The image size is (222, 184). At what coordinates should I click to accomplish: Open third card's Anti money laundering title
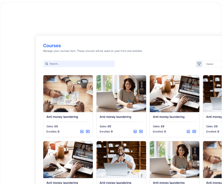(x=168, y=117)
